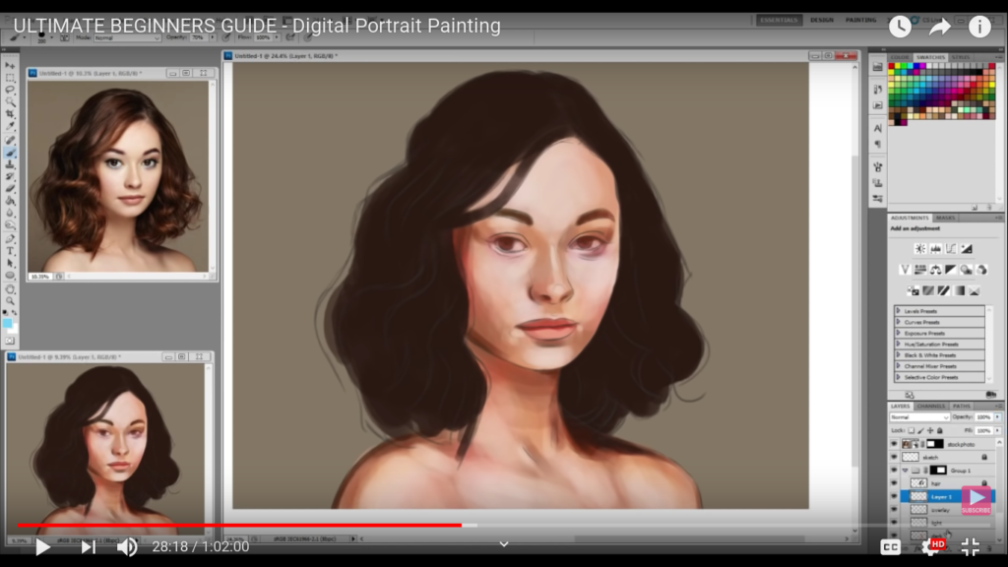Toggle visibility of the overlay layer
Screen dimensions: 1008x567
click(x=894, y=509)
